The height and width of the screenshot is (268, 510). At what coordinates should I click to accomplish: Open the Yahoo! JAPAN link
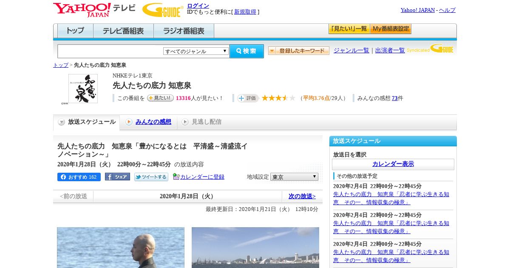(x=418, y=10)
